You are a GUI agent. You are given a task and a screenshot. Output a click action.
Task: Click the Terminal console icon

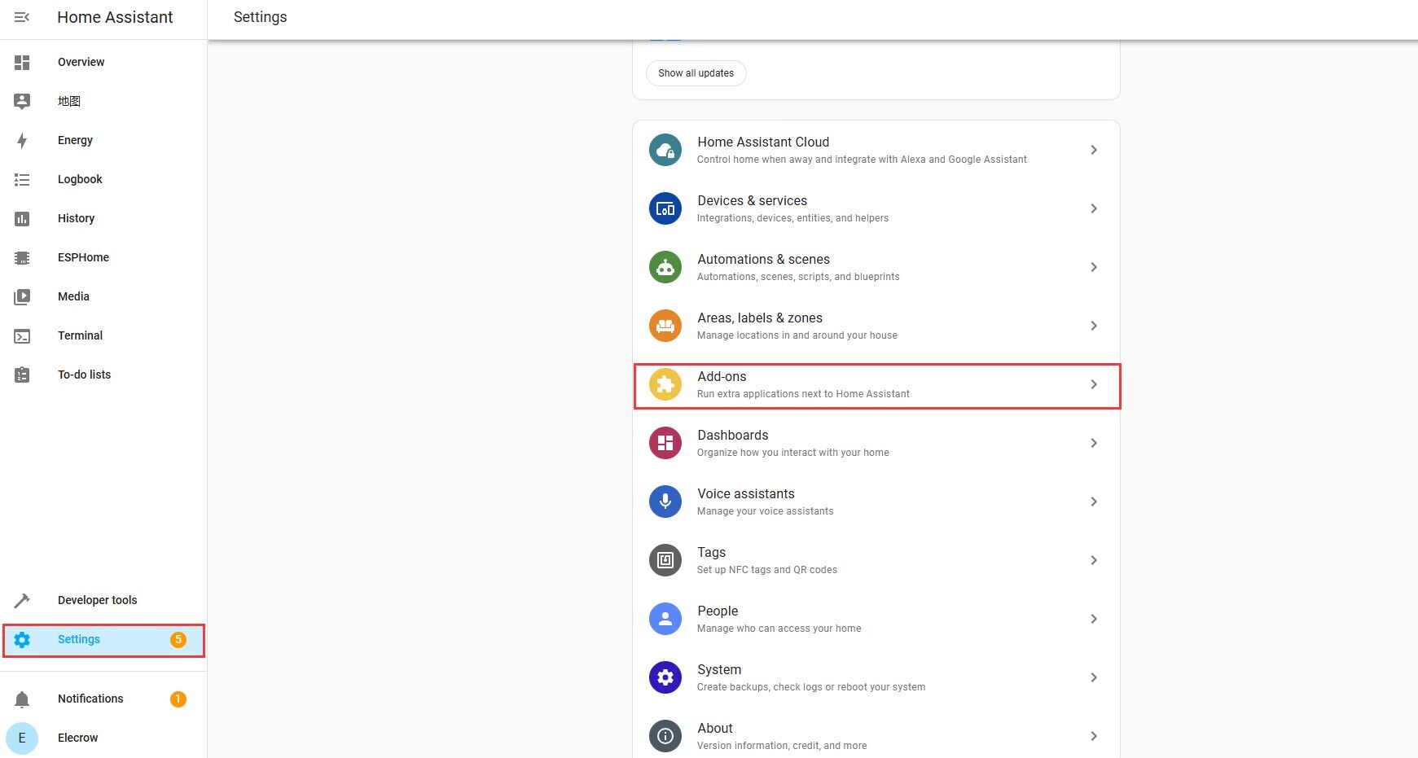click(22, 335)
